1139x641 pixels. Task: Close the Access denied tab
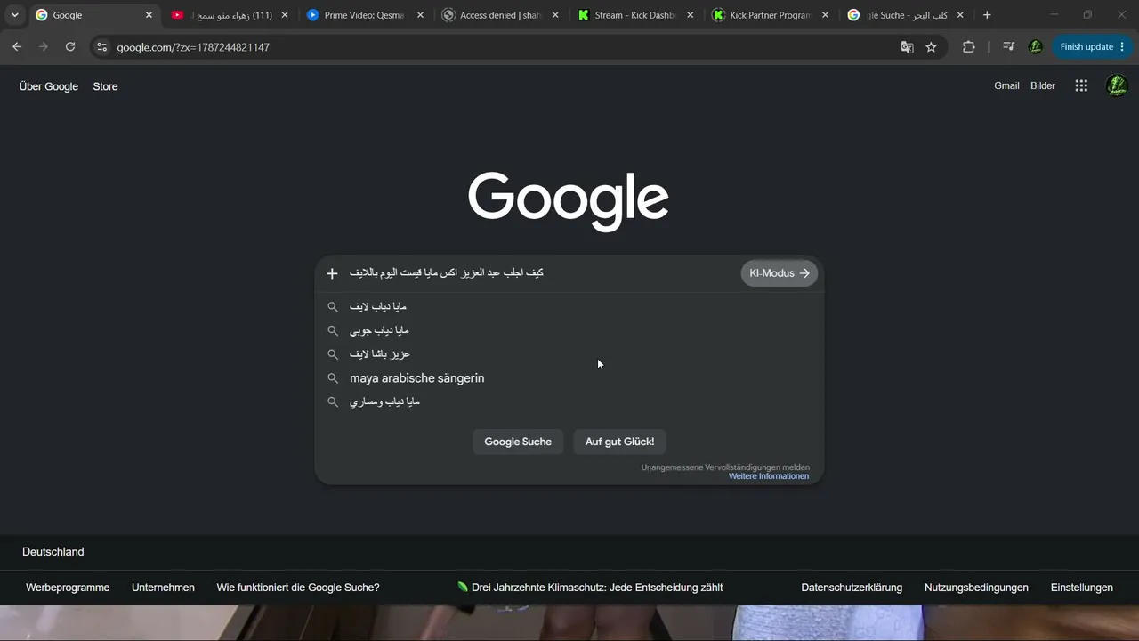point(555,15)
